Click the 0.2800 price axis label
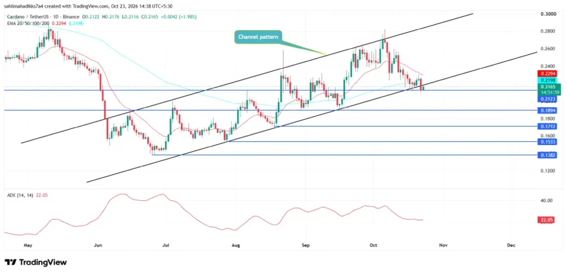Viewport: 567px width, 274px height. (x=549, y=32)
